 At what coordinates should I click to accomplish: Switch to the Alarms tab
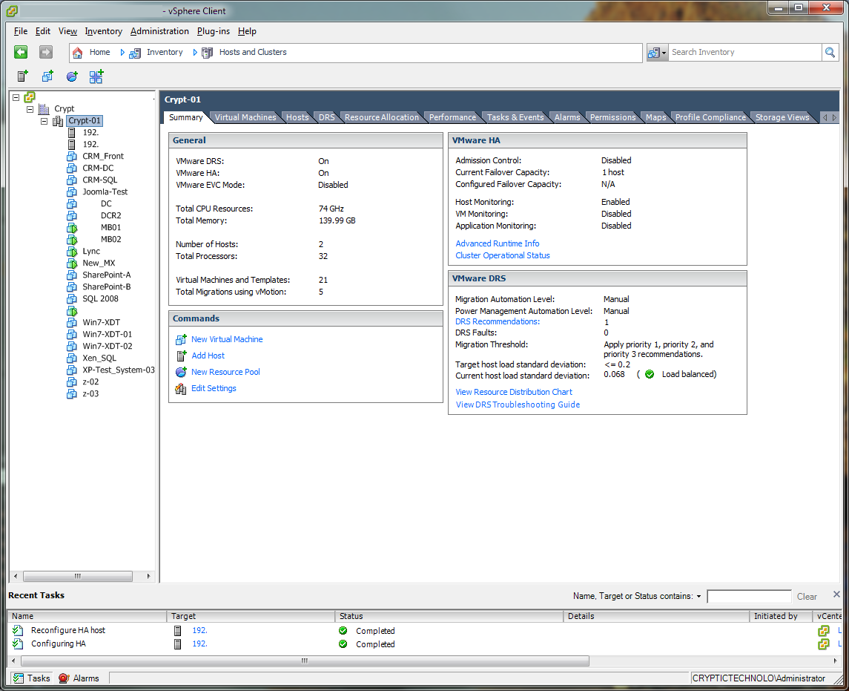point(567,117)
